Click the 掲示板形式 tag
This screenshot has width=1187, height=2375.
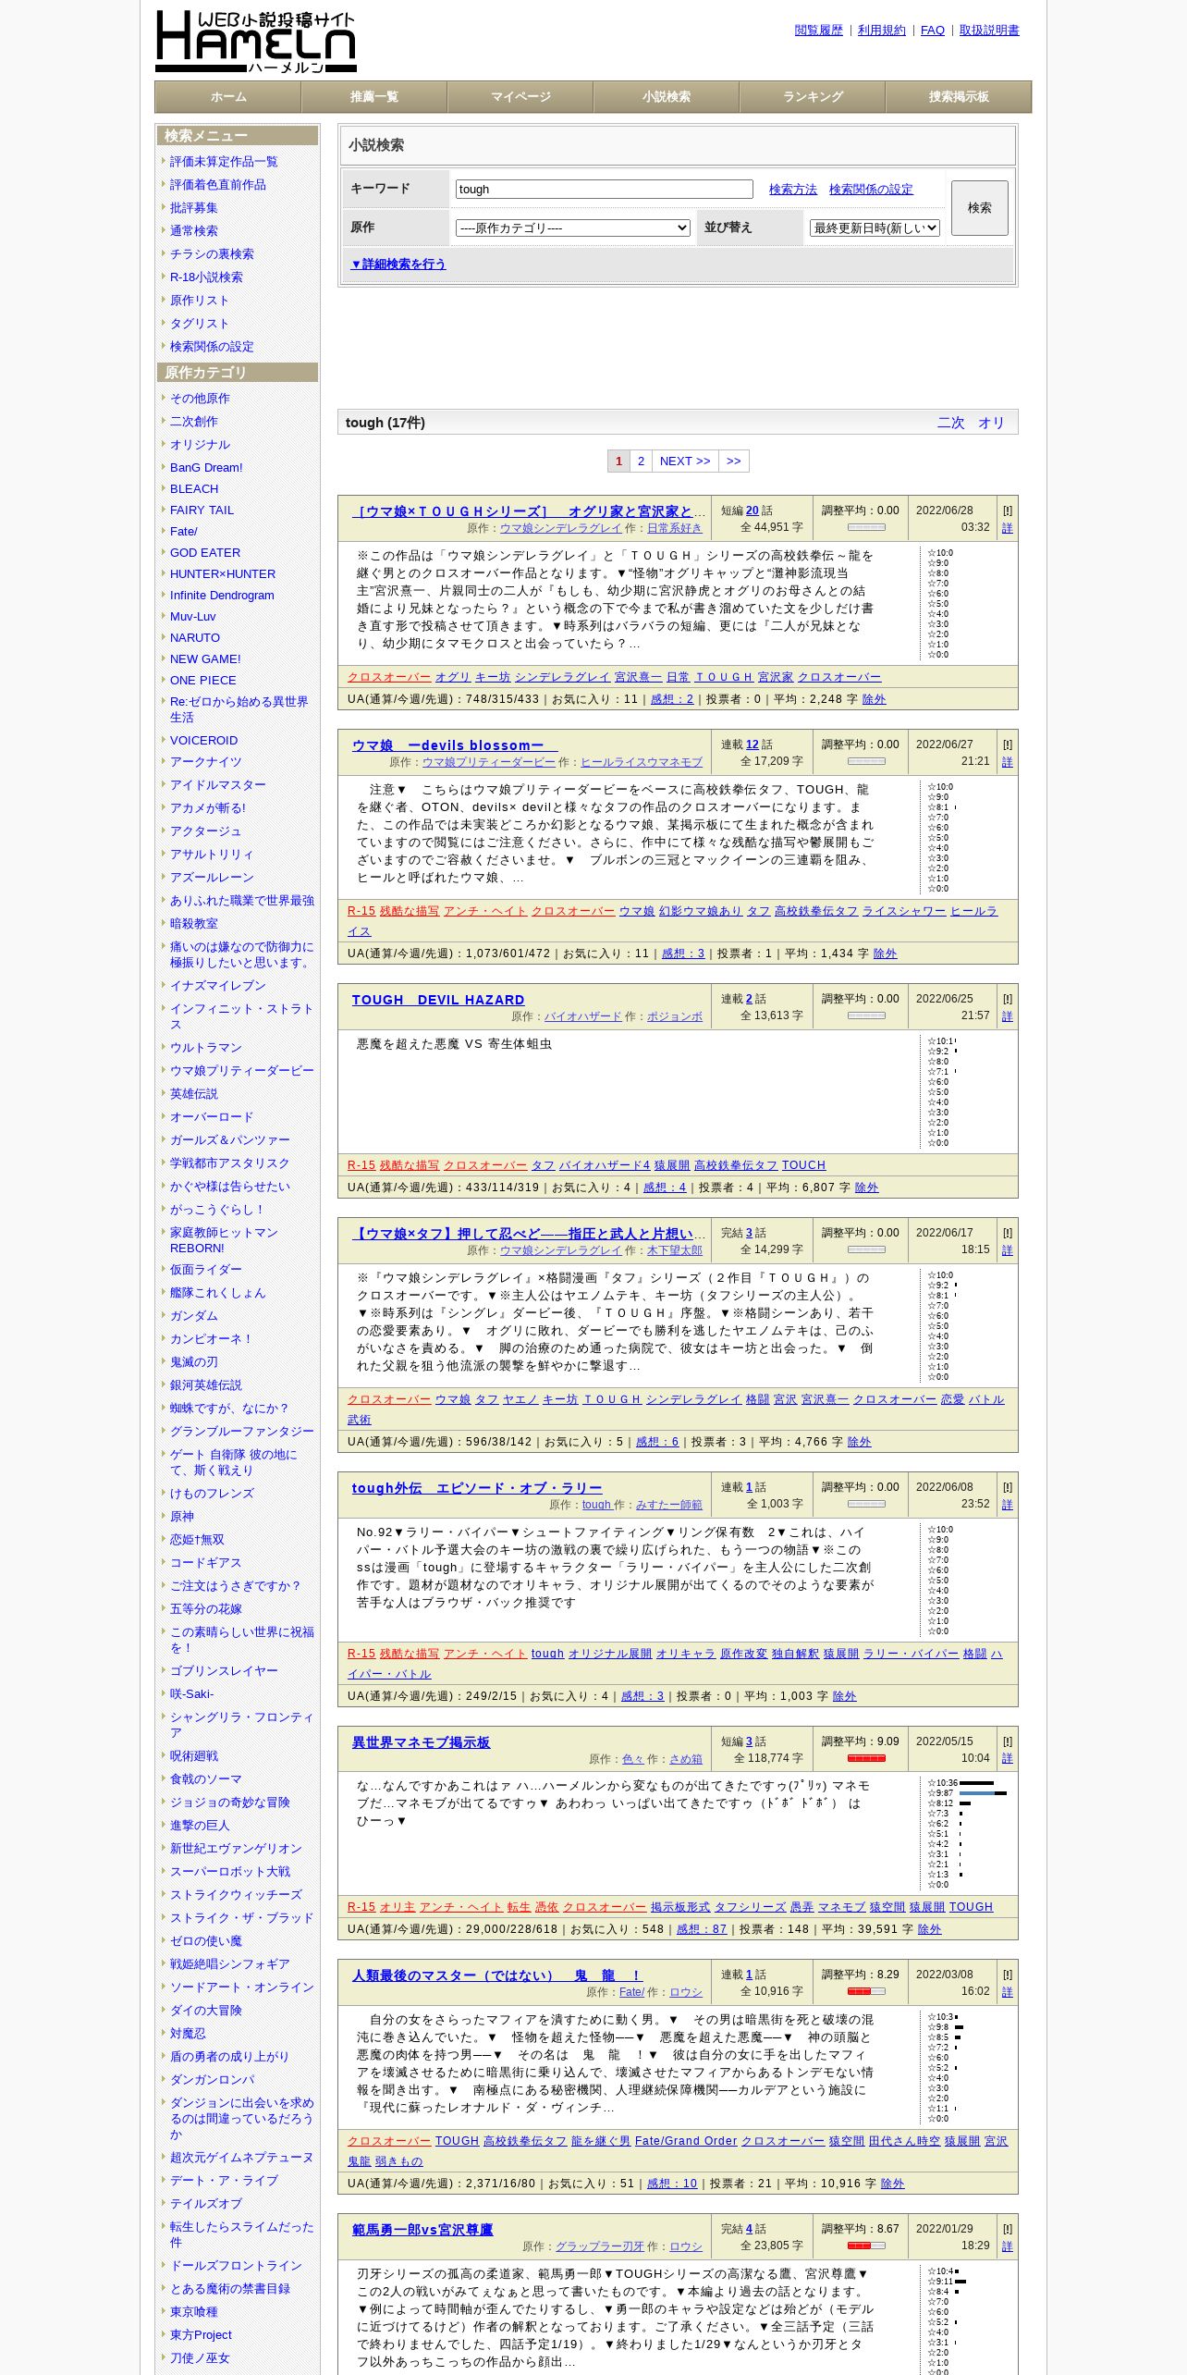680,1907
